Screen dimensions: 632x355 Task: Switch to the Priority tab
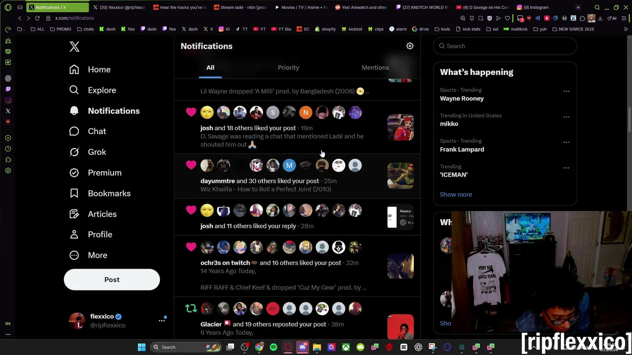tap(288, 68)
